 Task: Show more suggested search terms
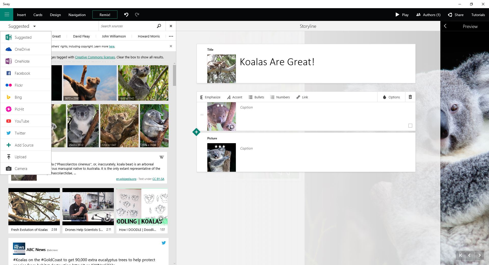pos(171,36)
